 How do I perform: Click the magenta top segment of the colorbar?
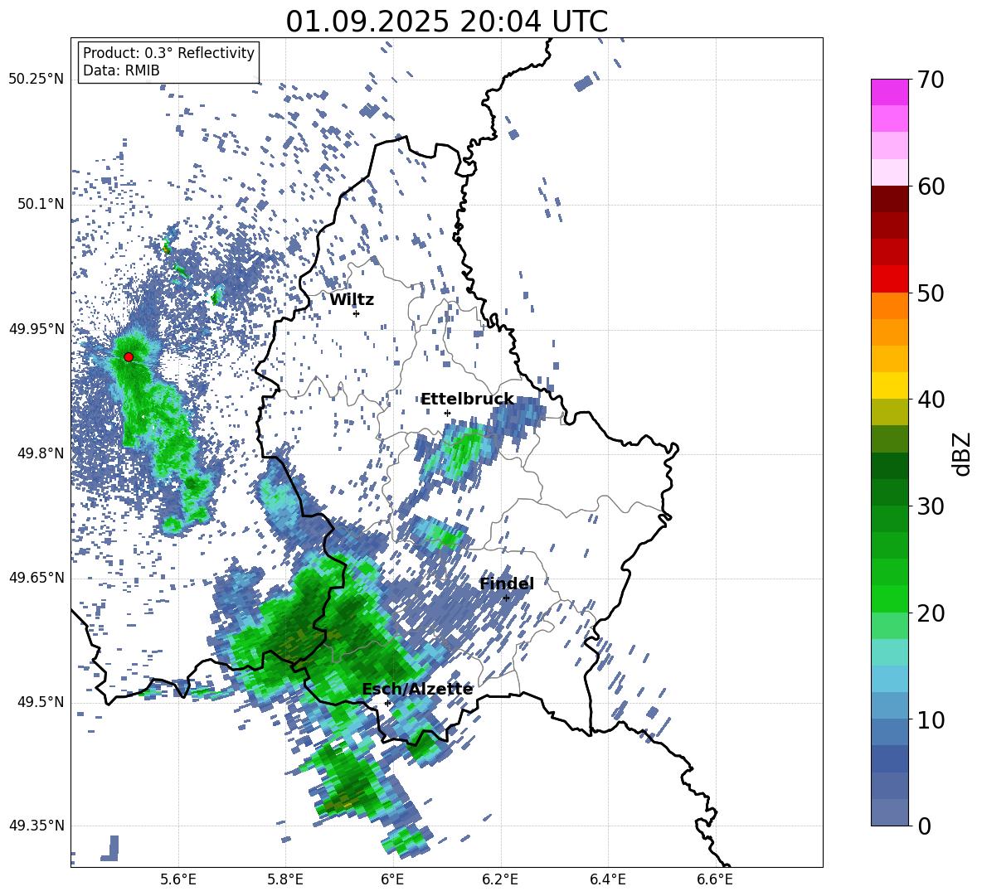point(889,93)
